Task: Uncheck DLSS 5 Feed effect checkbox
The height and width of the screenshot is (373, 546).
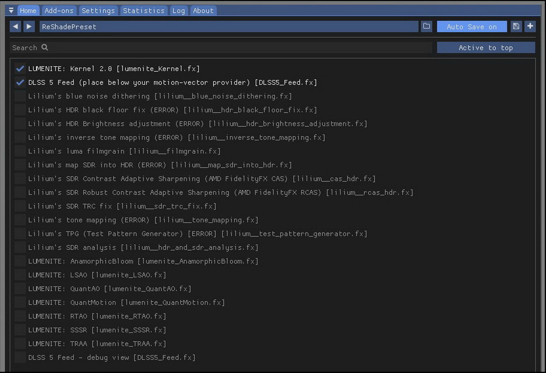Action: tap(20, 82)
